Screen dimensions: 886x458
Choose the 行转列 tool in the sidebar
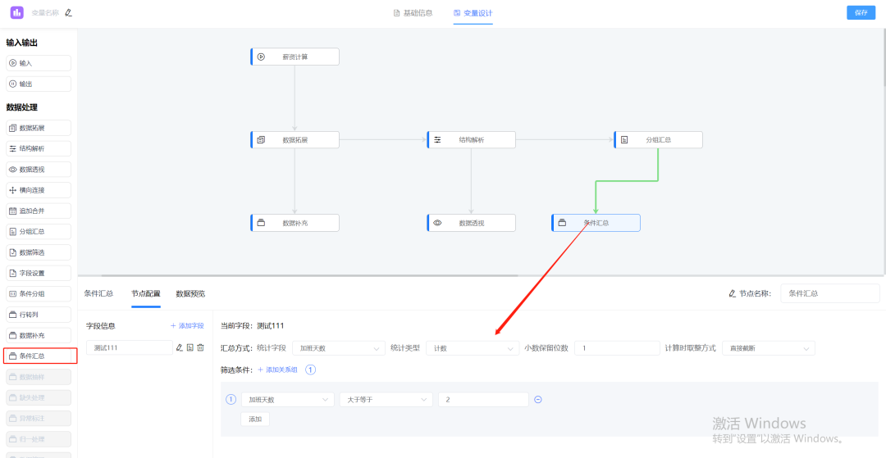[39, 315]
